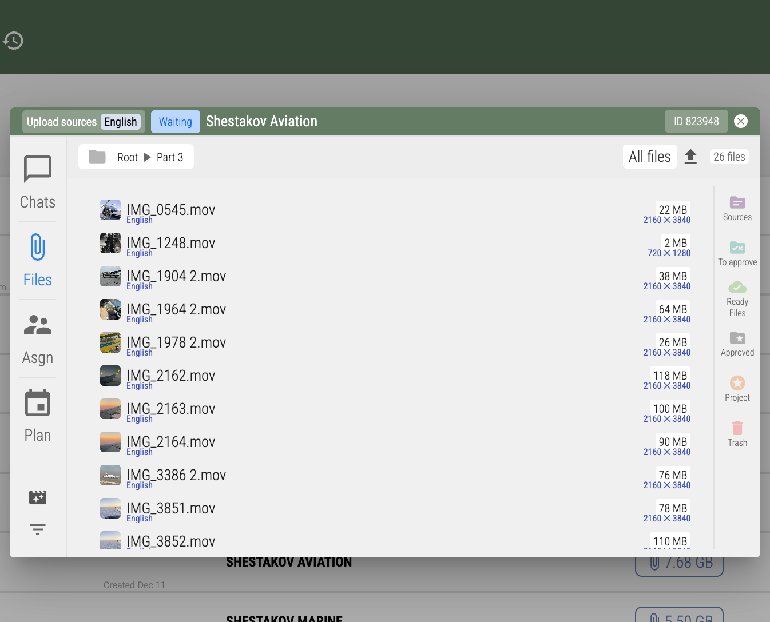
Task: Click the movie sparkle icon in sidebar
Action: coord(38,497)
